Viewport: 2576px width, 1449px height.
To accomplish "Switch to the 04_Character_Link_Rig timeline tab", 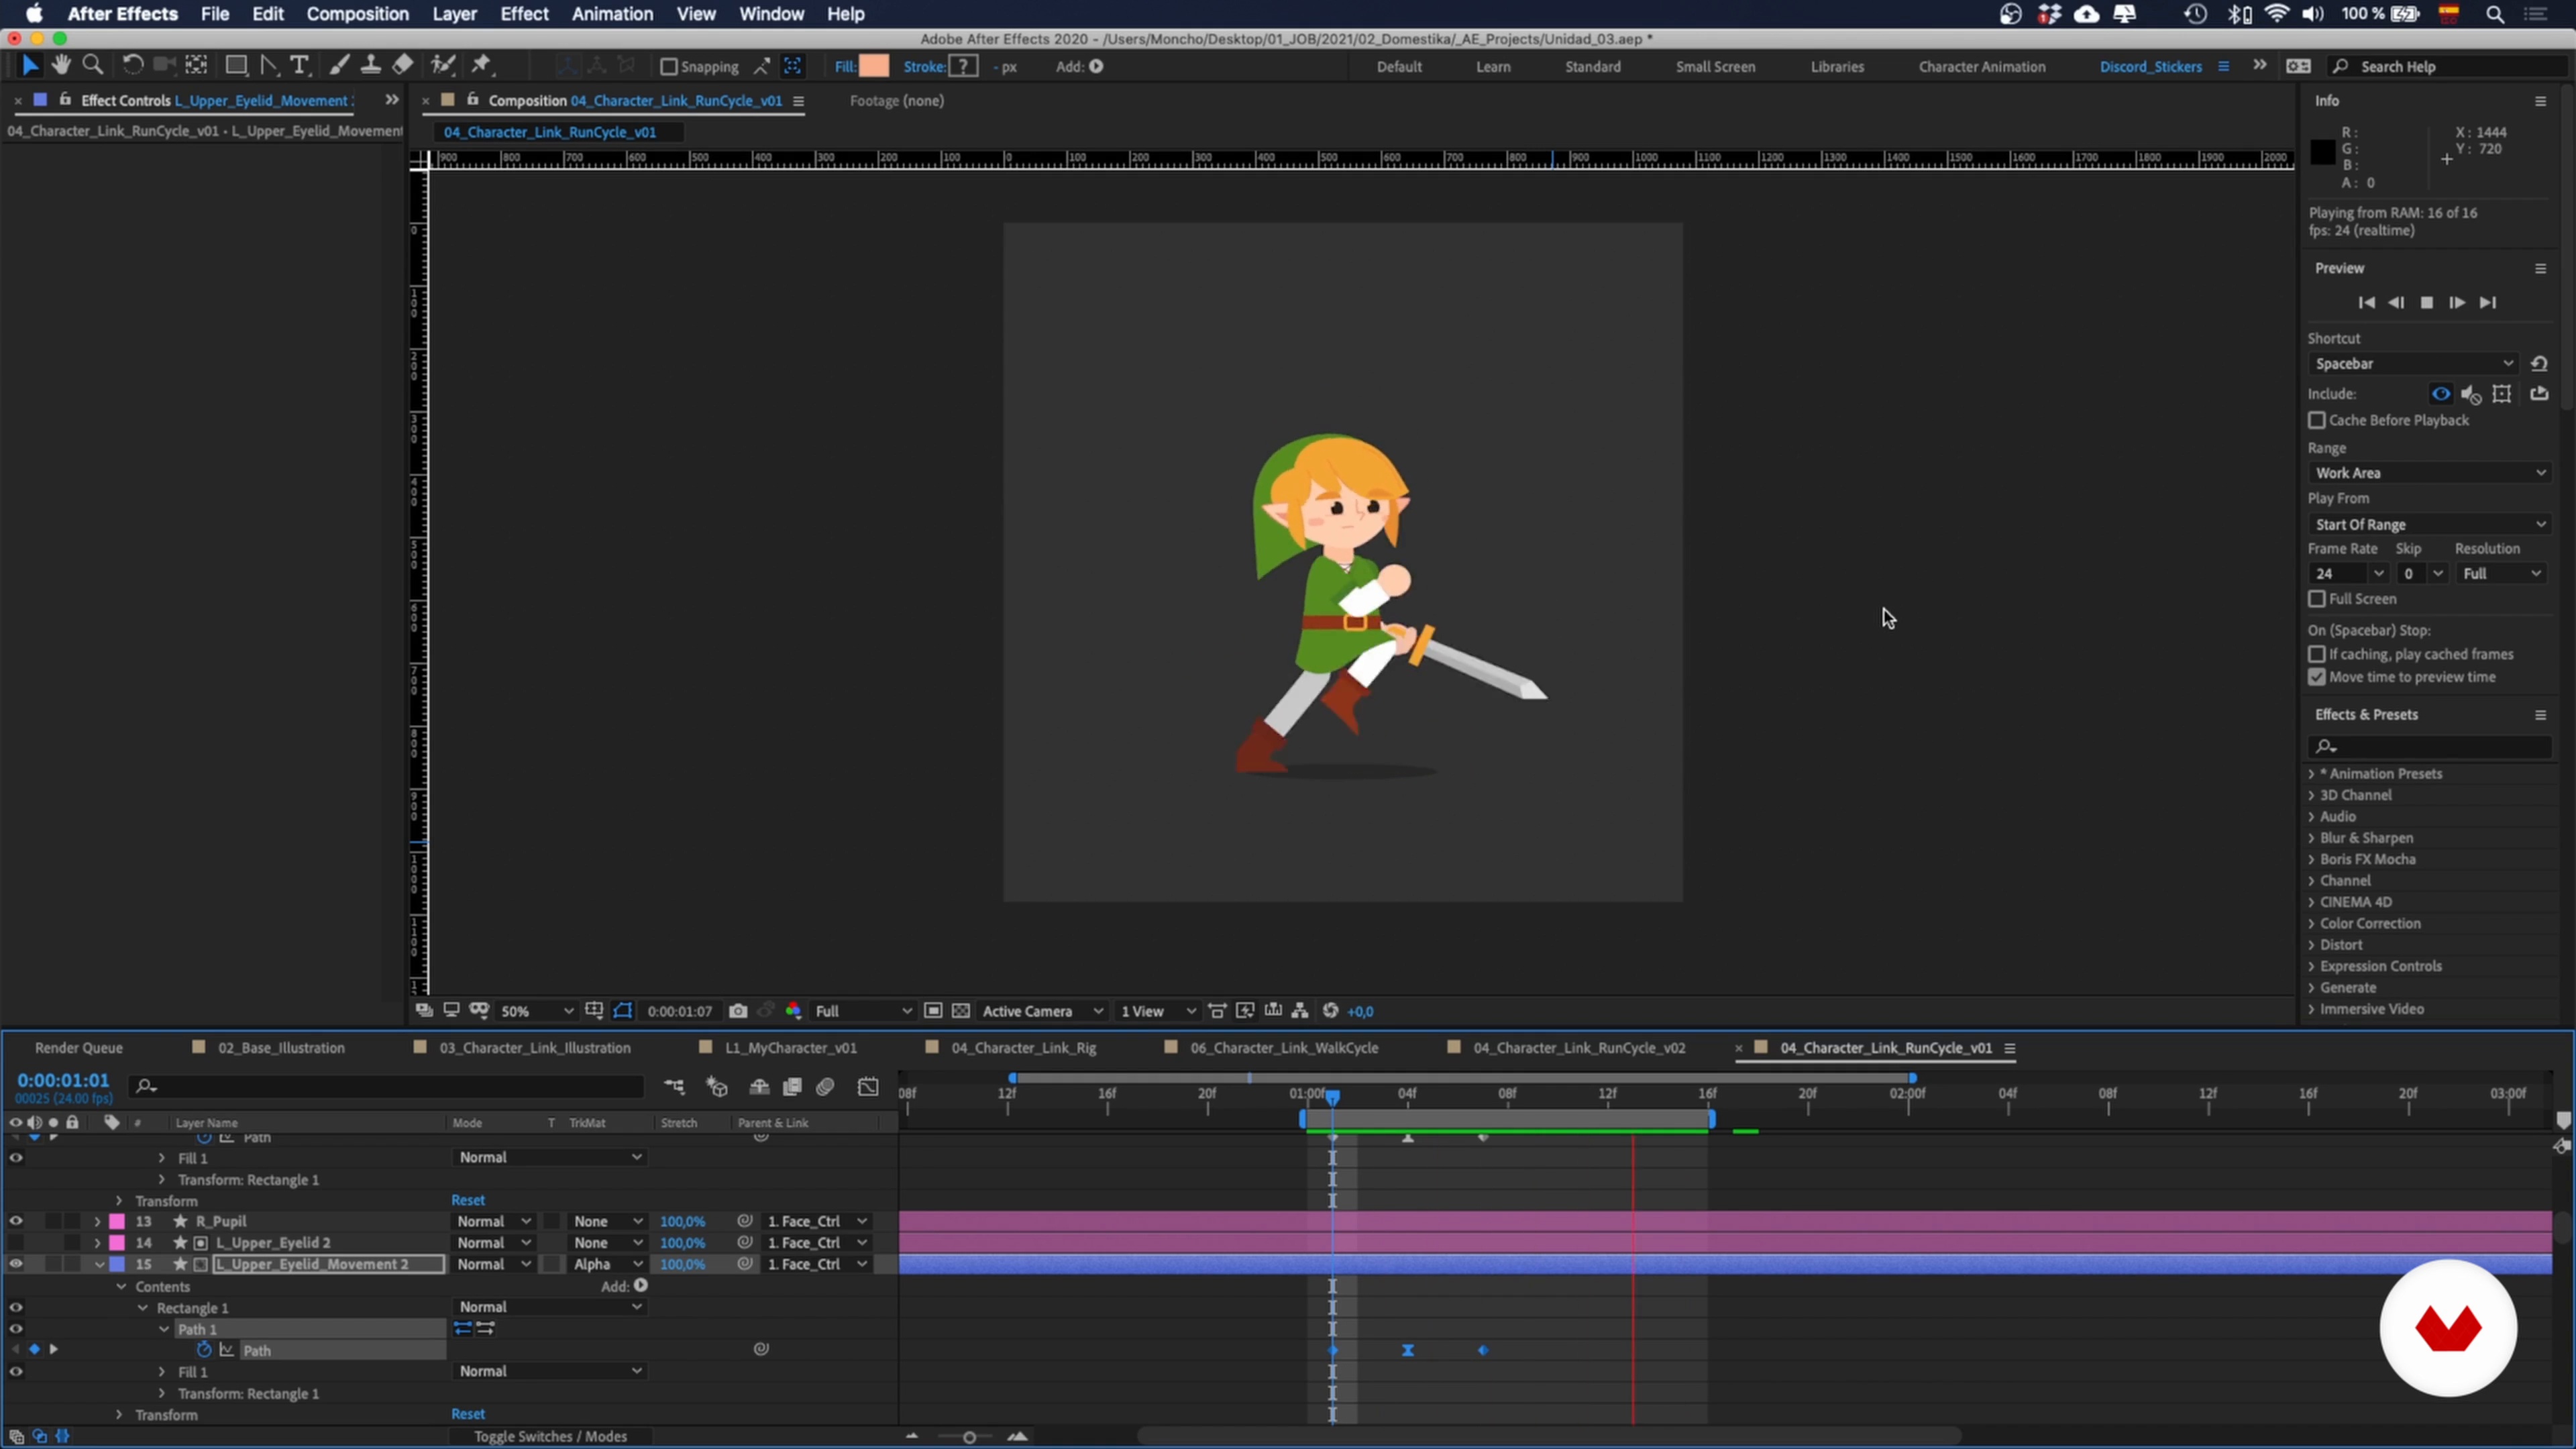I will pyautogui.click(x=1023, y=1048).
